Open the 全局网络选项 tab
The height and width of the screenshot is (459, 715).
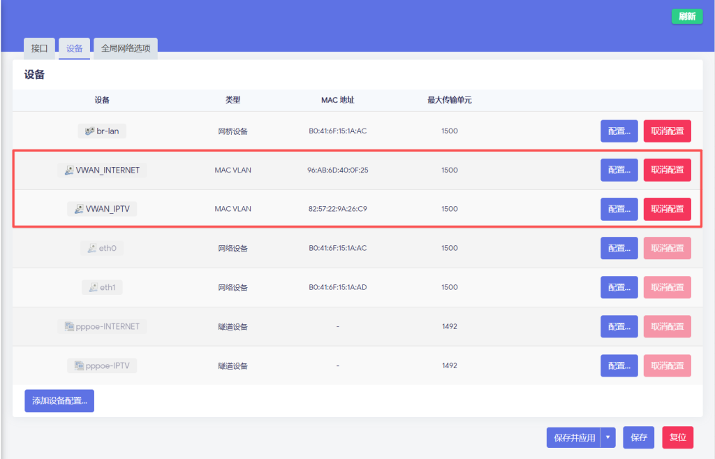126,48
